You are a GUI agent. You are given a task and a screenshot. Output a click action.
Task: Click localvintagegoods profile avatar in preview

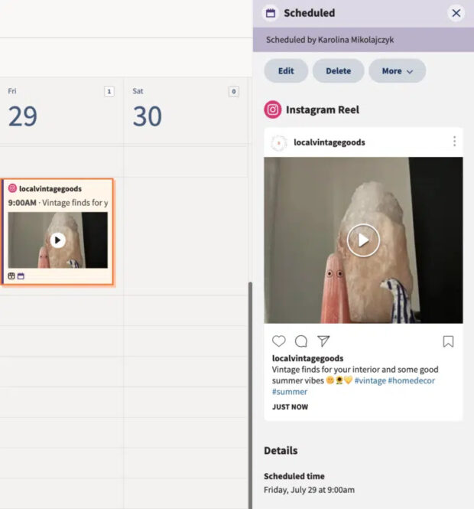[279, 143]
